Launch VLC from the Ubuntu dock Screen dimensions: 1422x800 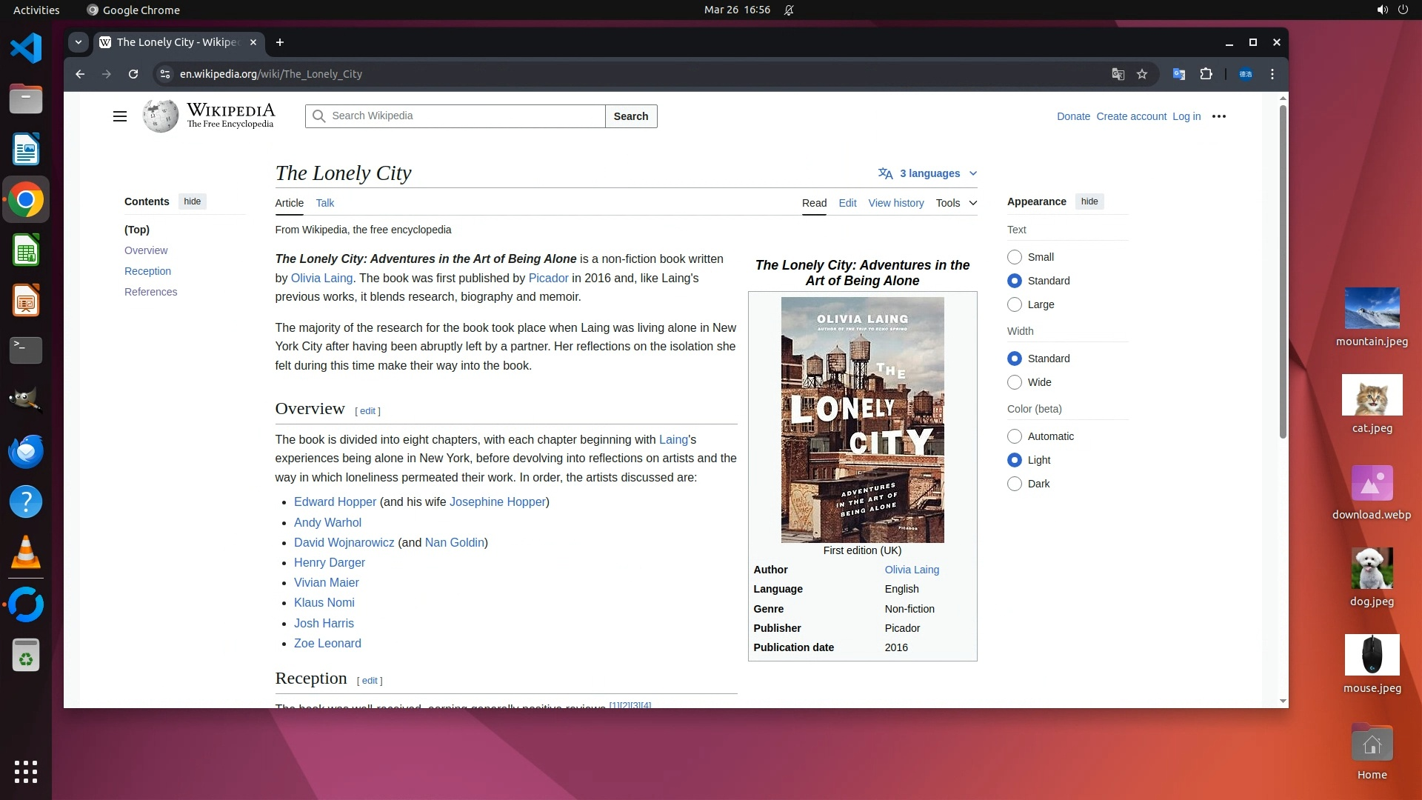click(26, 553)
